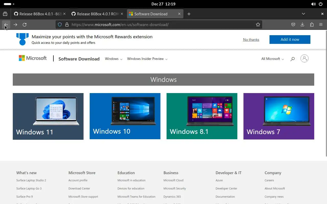This screenshot has height=204, width=327.
Task: Open the browser hamburger application menu
Action: coord(321,25)
